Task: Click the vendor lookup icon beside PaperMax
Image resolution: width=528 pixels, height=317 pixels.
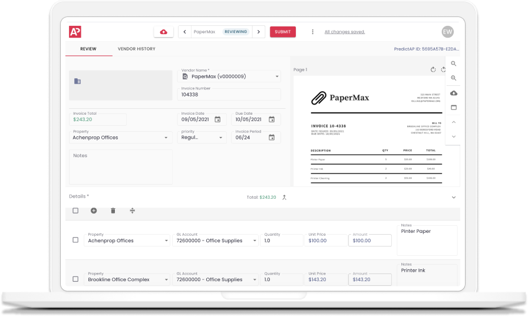Action: coord(185,76)
